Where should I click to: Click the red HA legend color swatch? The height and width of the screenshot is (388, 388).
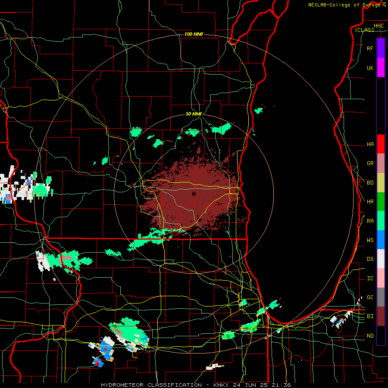[381, 144]
